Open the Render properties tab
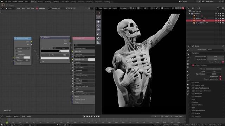The height and width of the screenshot is (126, 225). pyautogui.click(x=188, y=55)
